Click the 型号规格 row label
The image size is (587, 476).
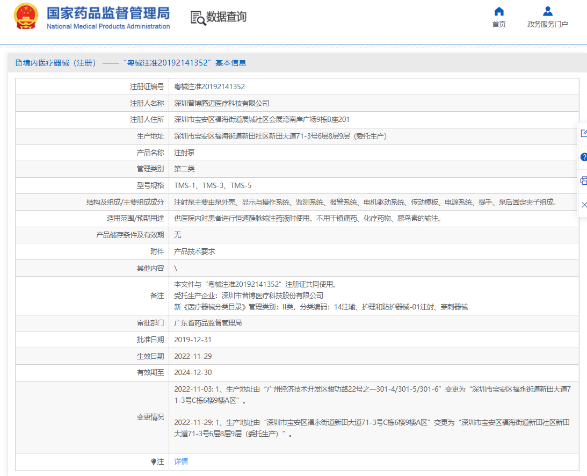coord(150,185)
